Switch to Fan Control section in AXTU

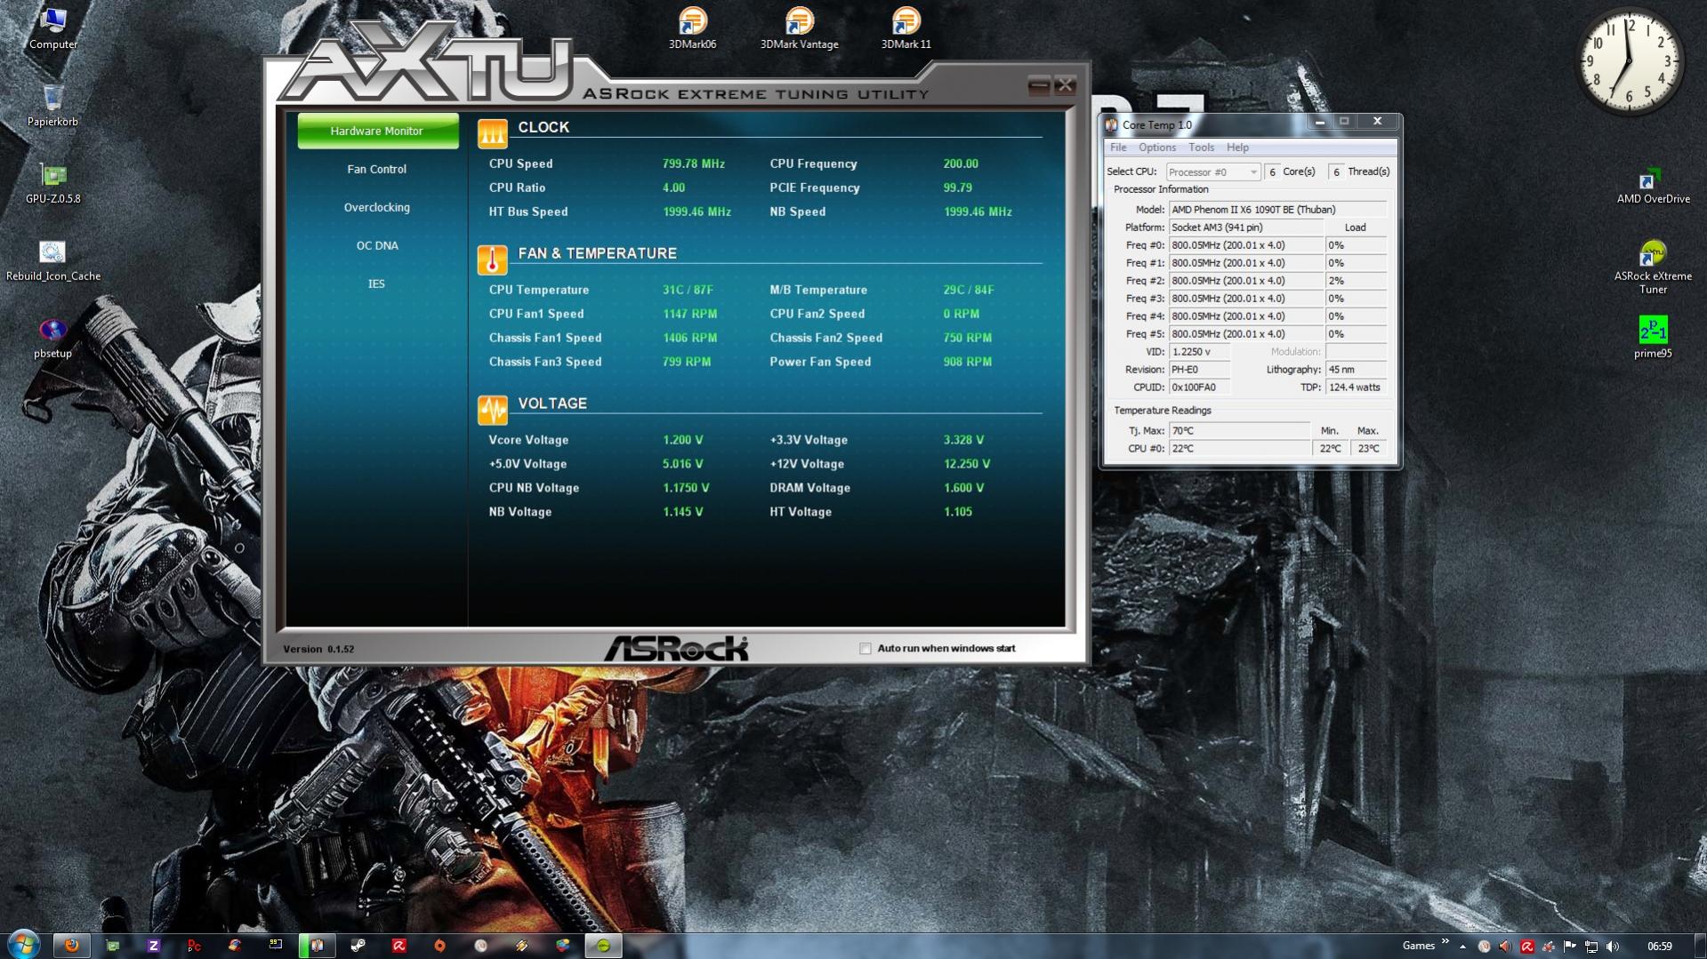[x=377, y=169]
